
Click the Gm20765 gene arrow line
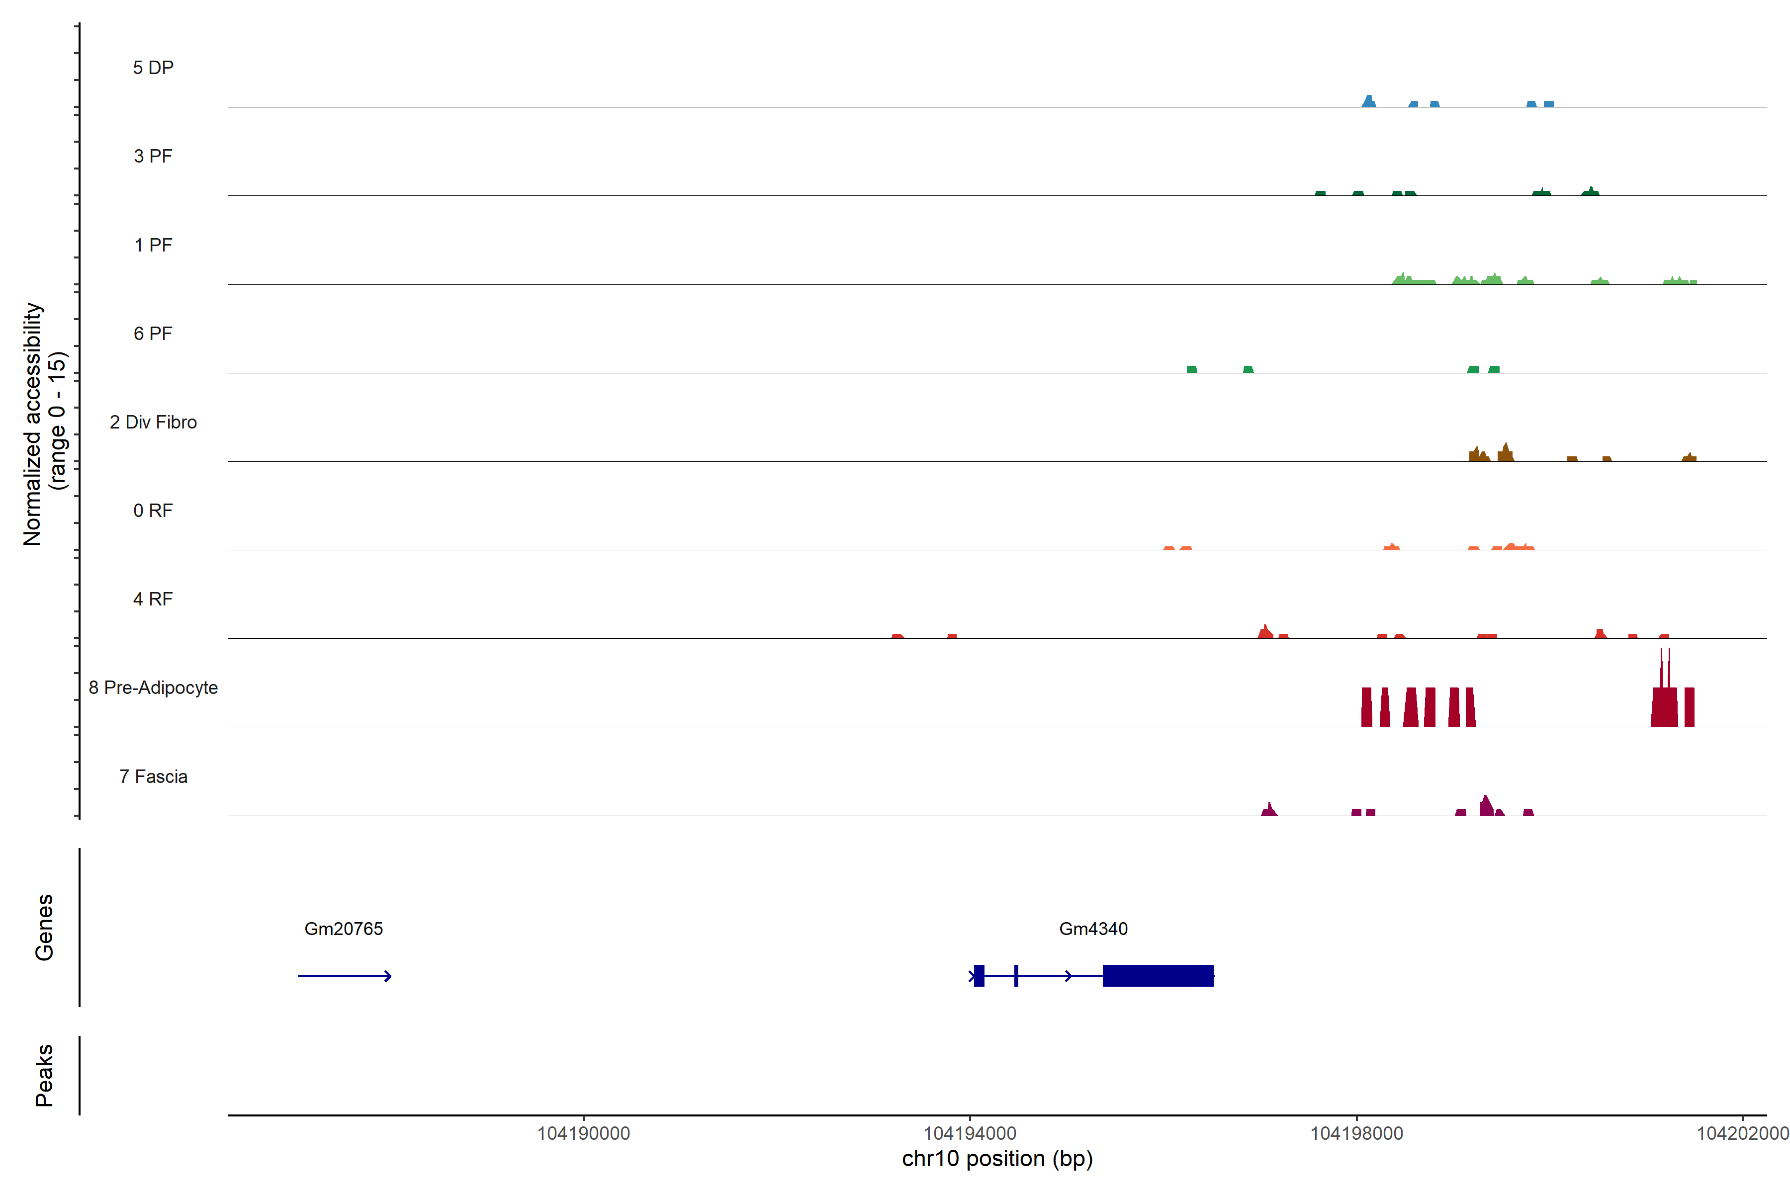point(344,975)
